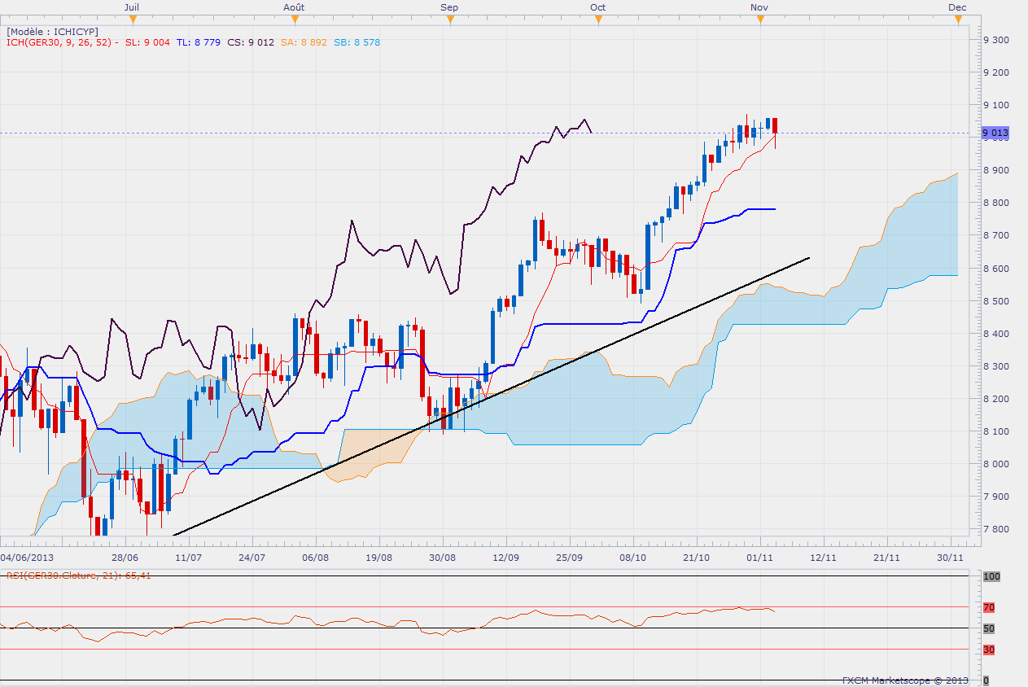Select the RSI(GER30.Cloture, 21) indicator label
This screenshot has height=687, width=1028.
[80, 575]
